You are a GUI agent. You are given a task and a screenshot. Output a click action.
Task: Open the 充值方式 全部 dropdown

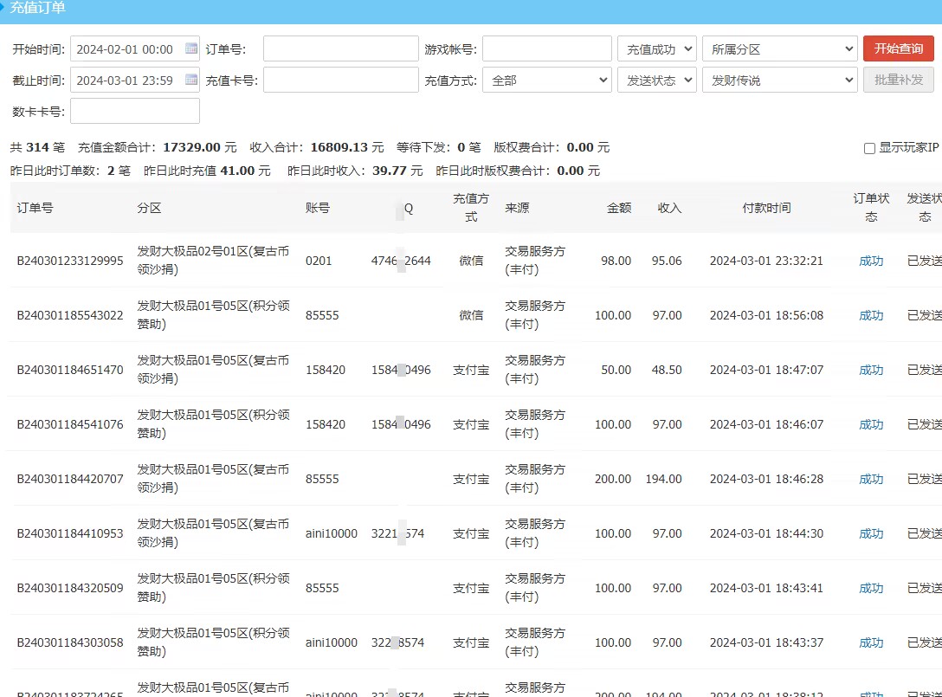[546, 80]
